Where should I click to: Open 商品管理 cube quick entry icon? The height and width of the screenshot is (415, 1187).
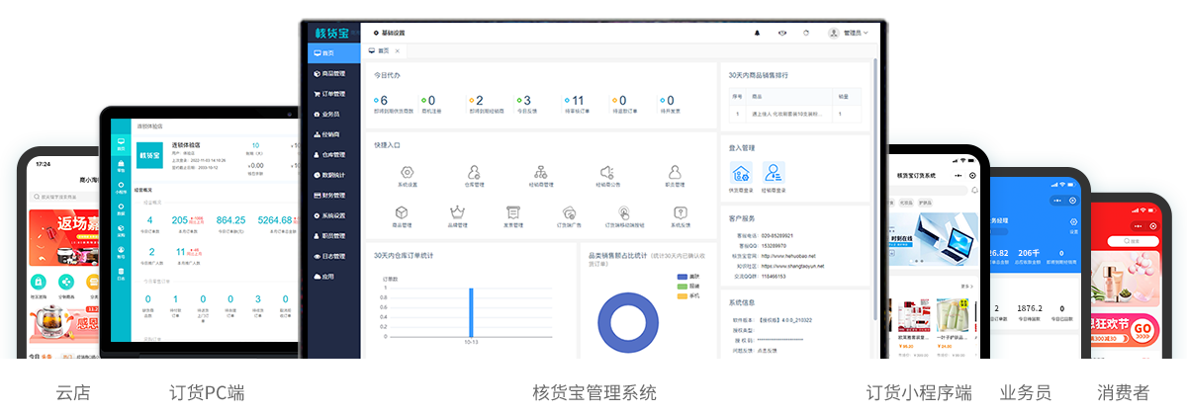coord(402,212)
